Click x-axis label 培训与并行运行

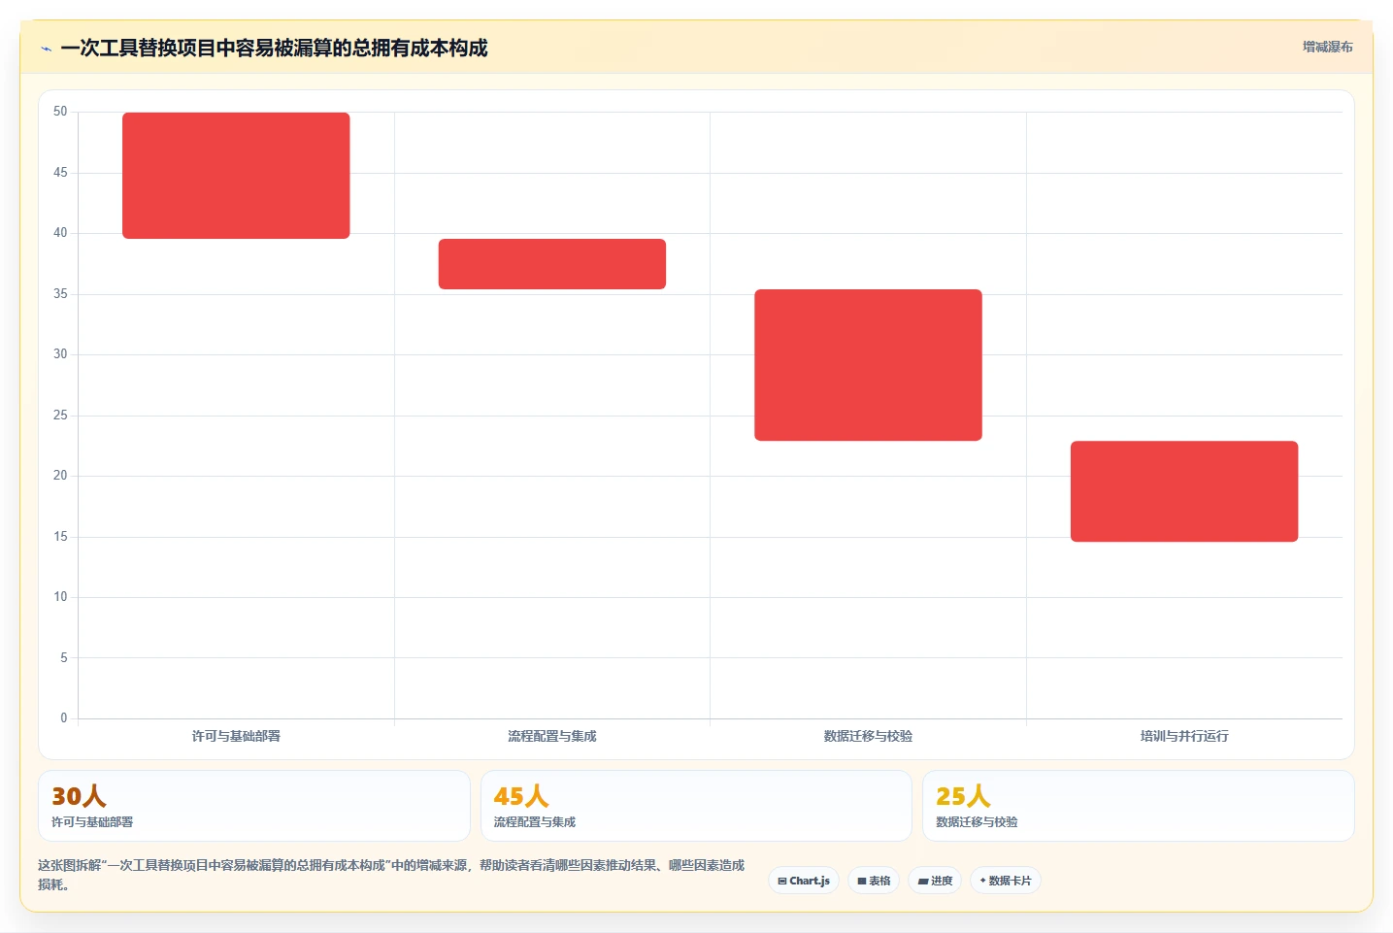pyautogui.click(x=1184, y=736)
